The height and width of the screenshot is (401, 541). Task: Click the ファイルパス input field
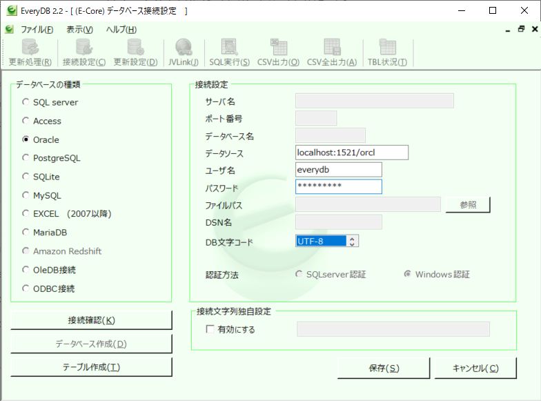point(368,204)
